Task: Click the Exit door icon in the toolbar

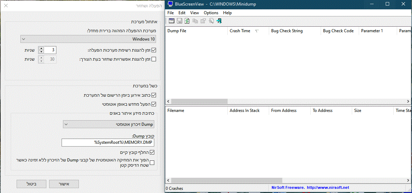Action: [x=219, y=21]
